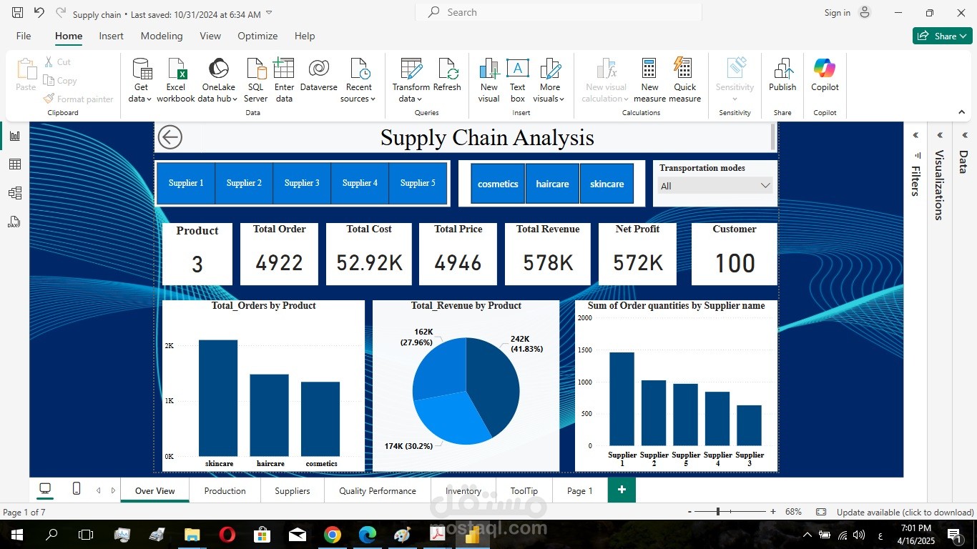Switch to mobile layout icon
Viewport: 977px width, 549px height.
pos(77,489)
